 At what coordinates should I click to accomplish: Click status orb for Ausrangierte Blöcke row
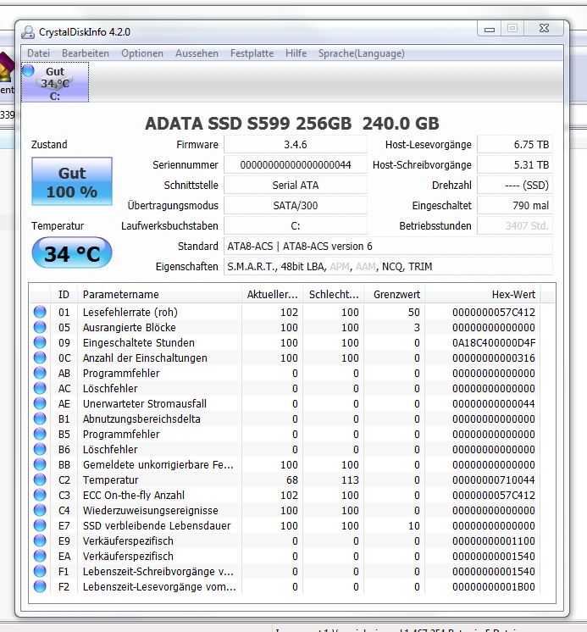pyautogui.click(x=40, y=327)
